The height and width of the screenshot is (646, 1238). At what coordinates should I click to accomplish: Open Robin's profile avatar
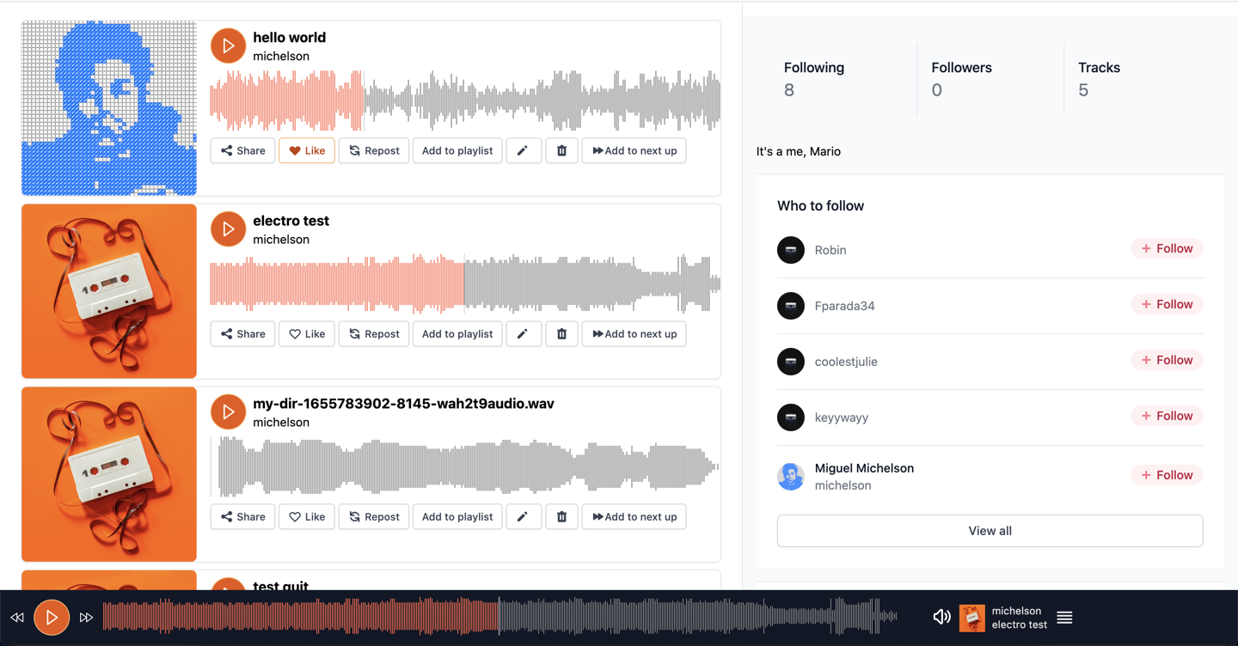(791, 250)
